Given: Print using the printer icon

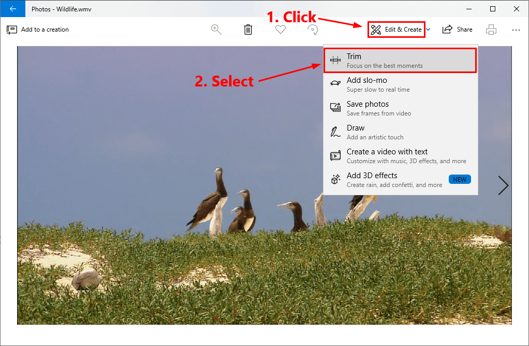Looking at the screenshot, I should click(x=491, y=30).
